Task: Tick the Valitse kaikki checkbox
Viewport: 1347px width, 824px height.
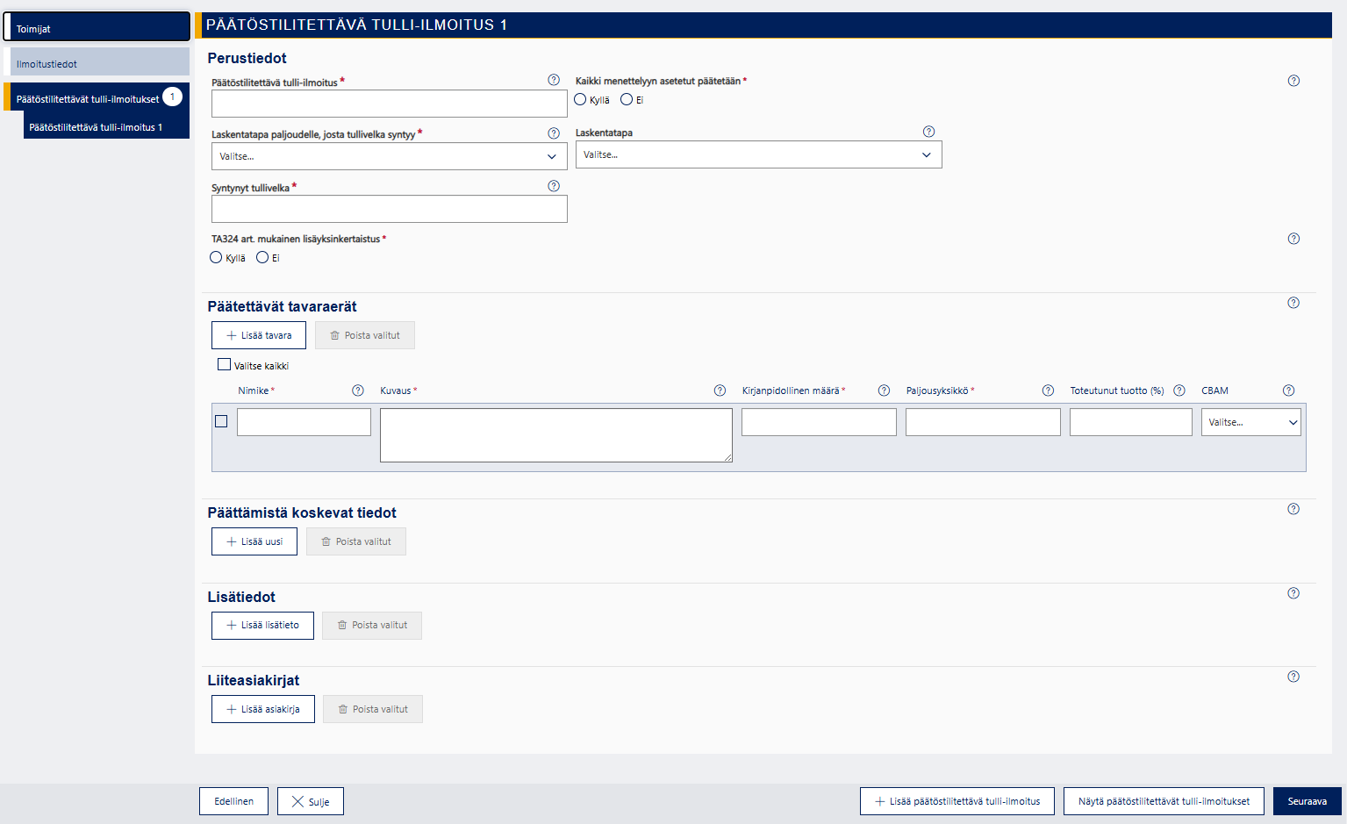Action: (225, 365)
